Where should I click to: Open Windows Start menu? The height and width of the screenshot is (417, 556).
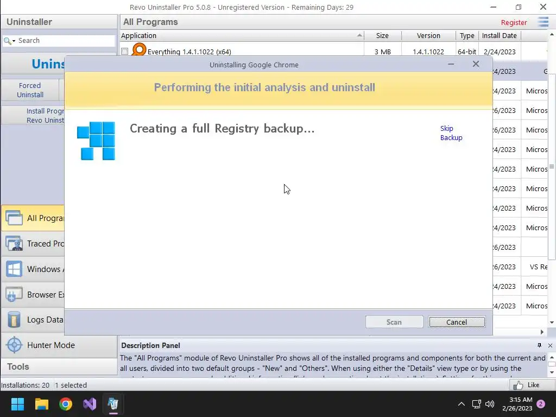(18, 403)
